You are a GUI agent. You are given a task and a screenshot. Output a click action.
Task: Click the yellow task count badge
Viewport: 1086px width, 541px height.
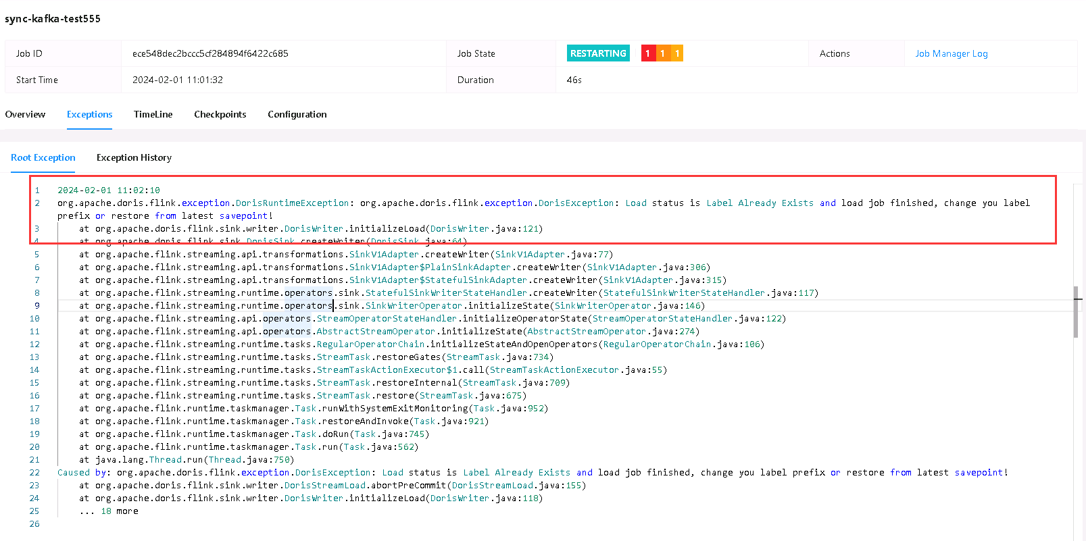pos(676,53)
